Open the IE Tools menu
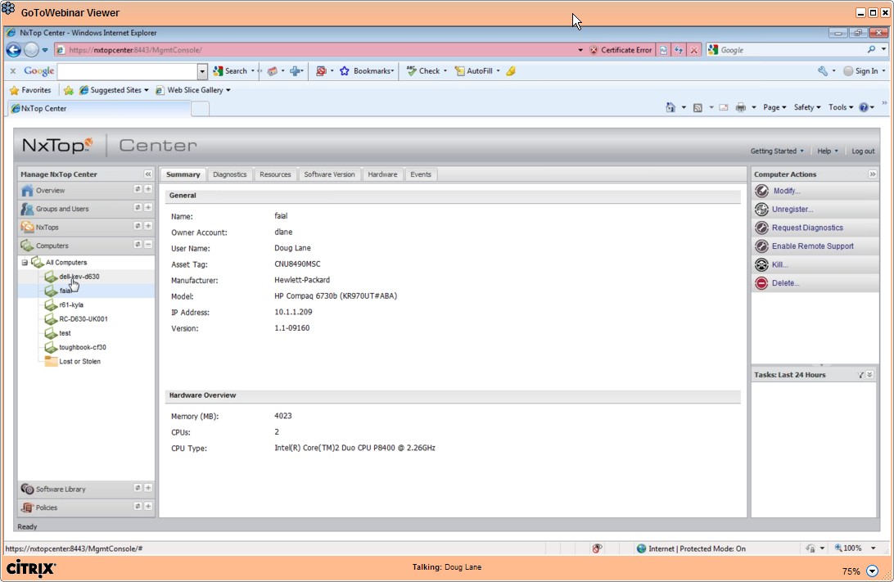894x582 pixels. tap(841, 107)
